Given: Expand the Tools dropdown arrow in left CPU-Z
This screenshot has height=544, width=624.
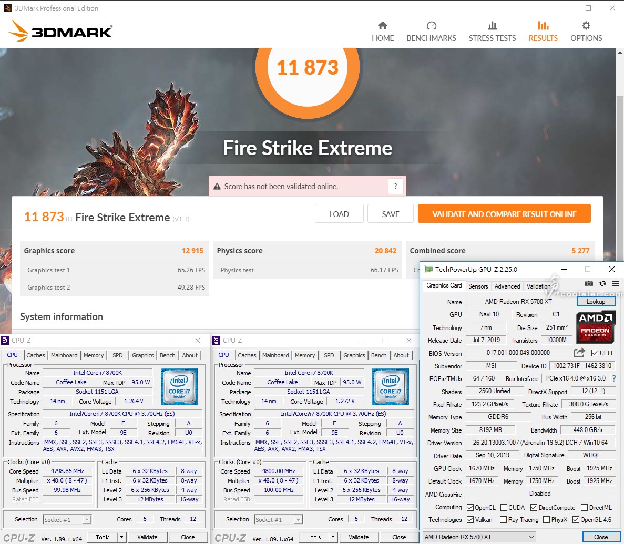Looking at the screenshot, I should [122, 537].
